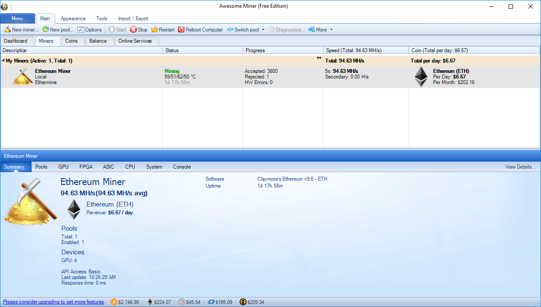Screen dimensions: 541x307
Task: Open the Switch pool dropdown
Action: point(263,30)
